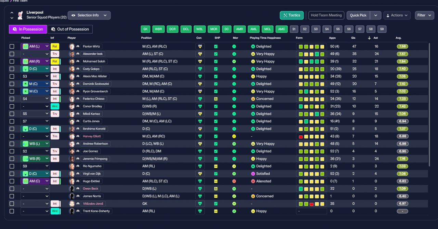Image resolution: width=438 pixels, height=229 pixels.
Task: Click the Quick Pick button
Action: pyautogui.click(x=358, y=15)
